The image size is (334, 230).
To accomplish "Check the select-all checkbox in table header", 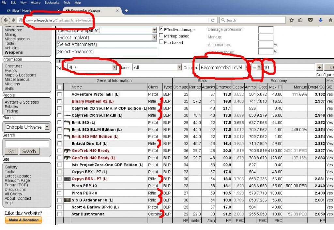I will tap(60, 87).
